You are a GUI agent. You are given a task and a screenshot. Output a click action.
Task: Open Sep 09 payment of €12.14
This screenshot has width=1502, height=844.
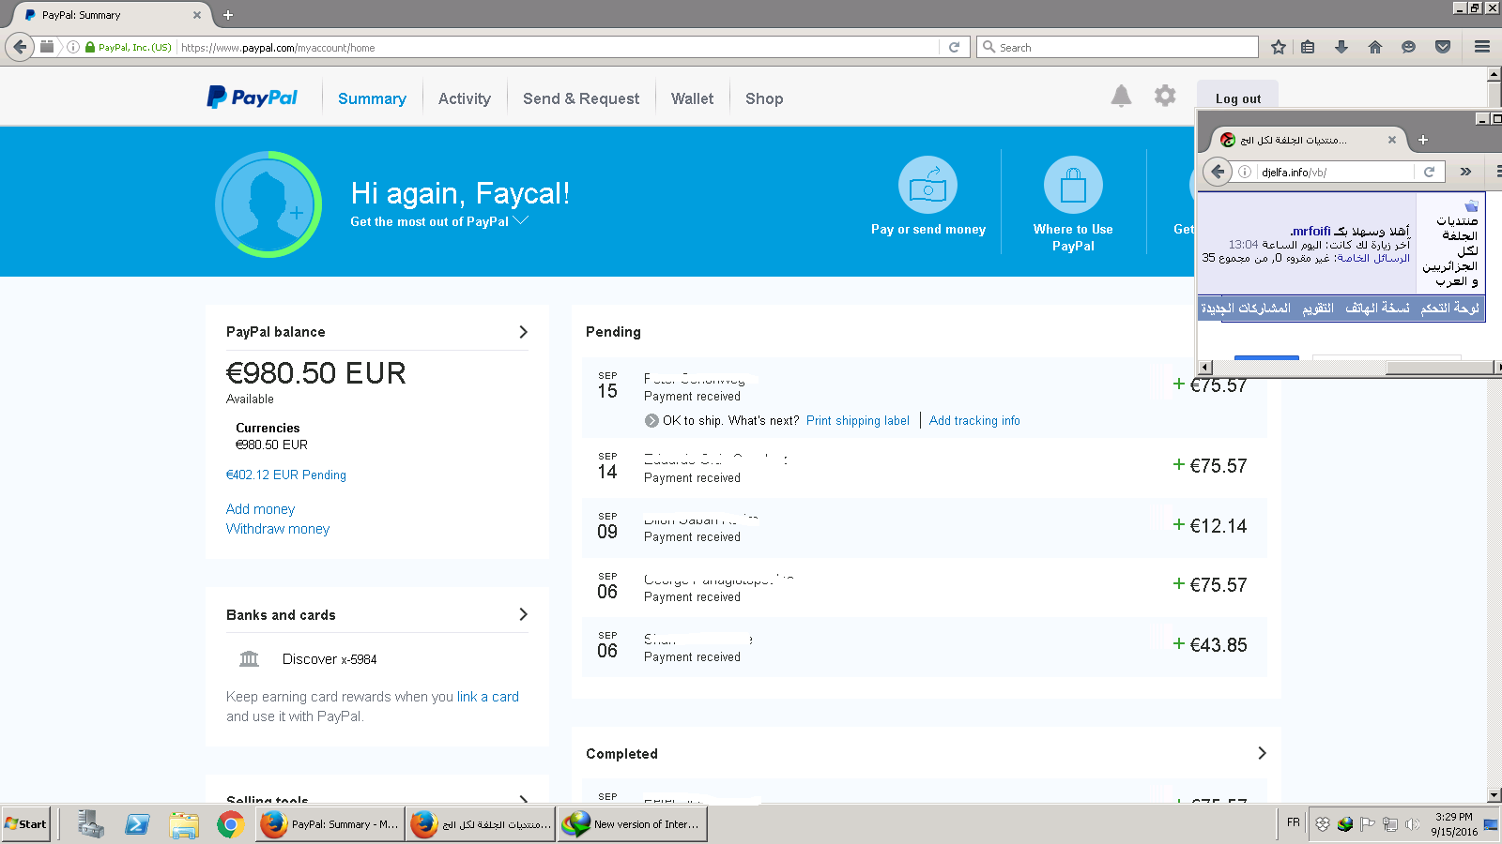click(925, 526)
